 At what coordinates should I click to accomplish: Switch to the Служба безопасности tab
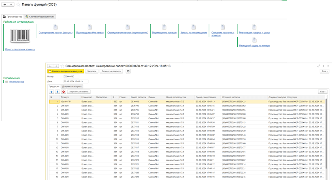click(x=40, y=17)
